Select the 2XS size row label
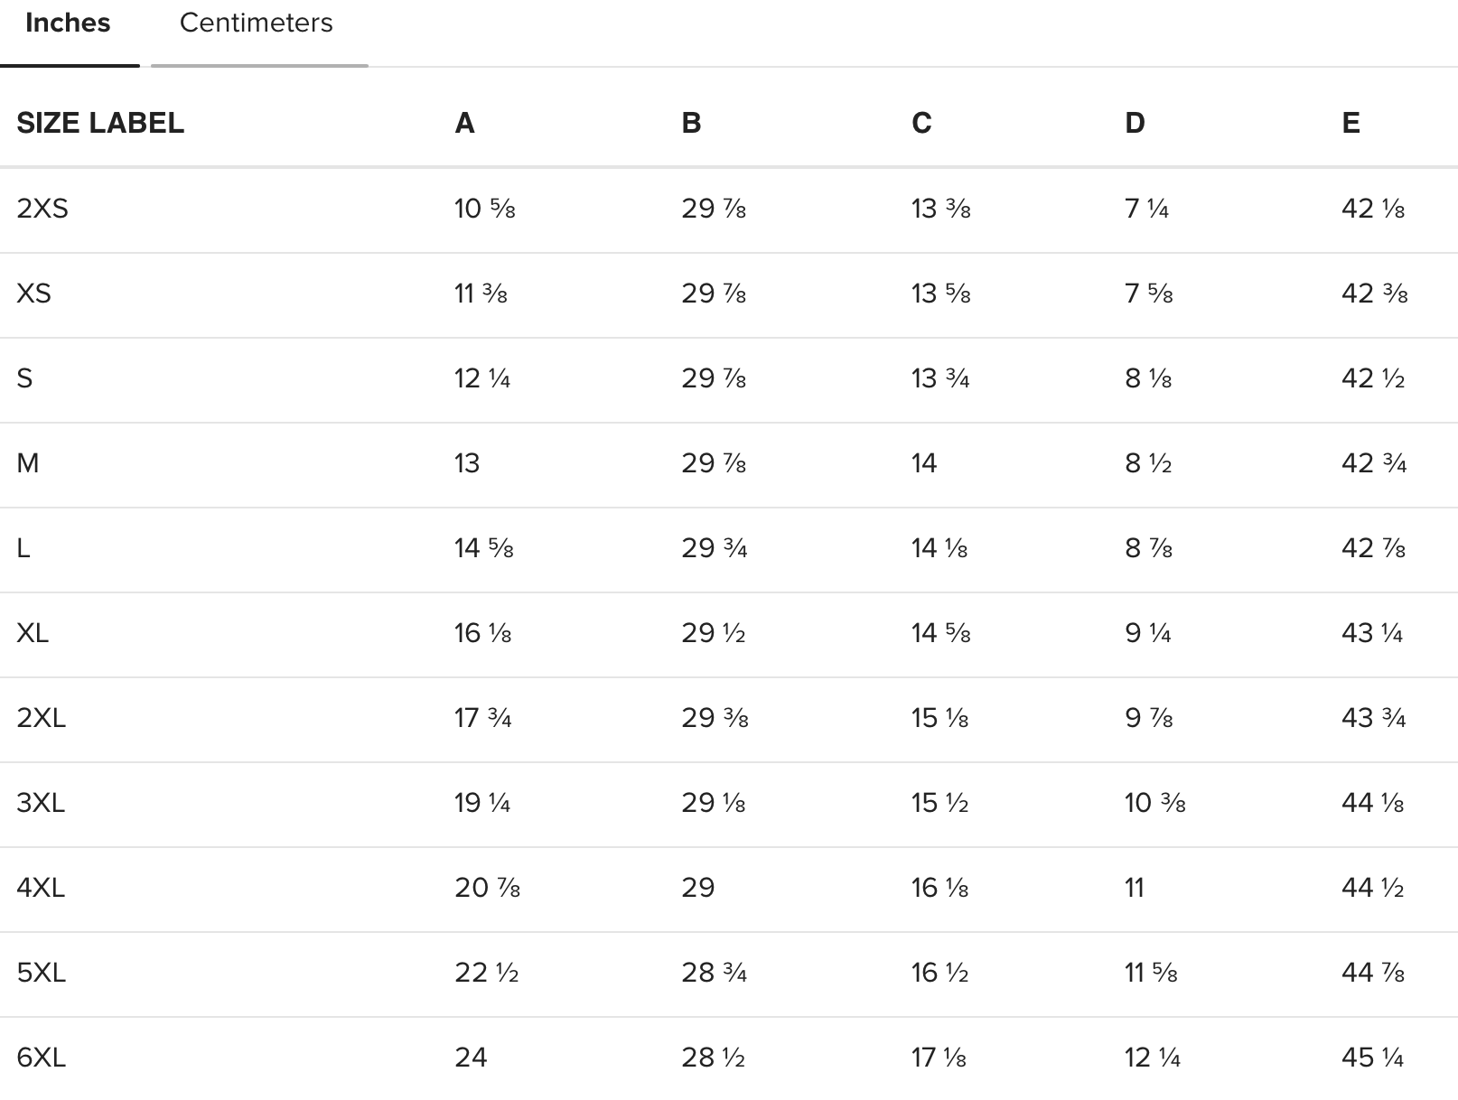 point(42,209)
